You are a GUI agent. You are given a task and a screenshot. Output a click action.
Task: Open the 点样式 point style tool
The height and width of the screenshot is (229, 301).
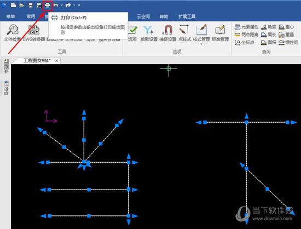[184, 33]
